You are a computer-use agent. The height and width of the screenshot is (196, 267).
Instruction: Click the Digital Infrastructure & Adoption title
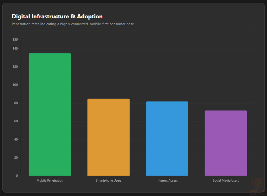57,16
